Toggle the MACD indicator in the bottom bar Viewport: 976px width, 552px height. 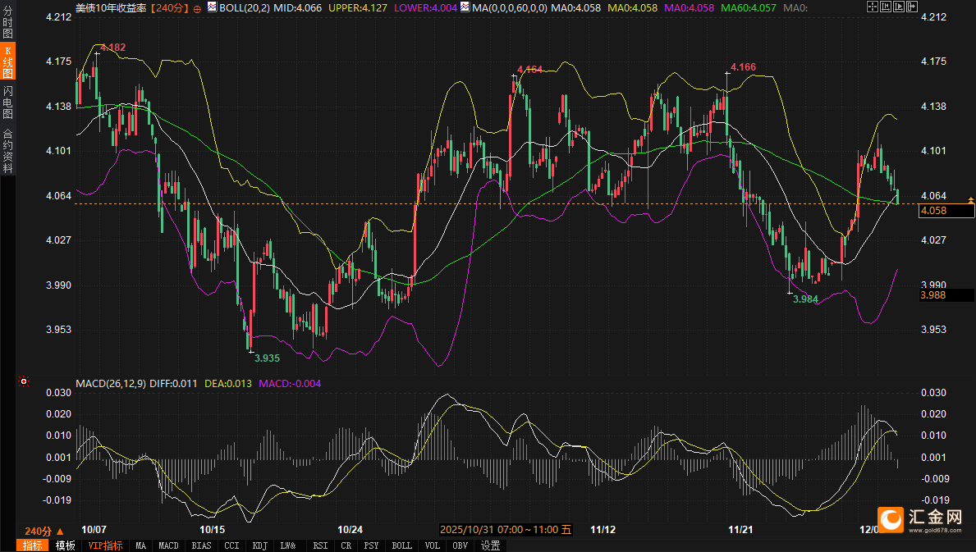point(168,545)
